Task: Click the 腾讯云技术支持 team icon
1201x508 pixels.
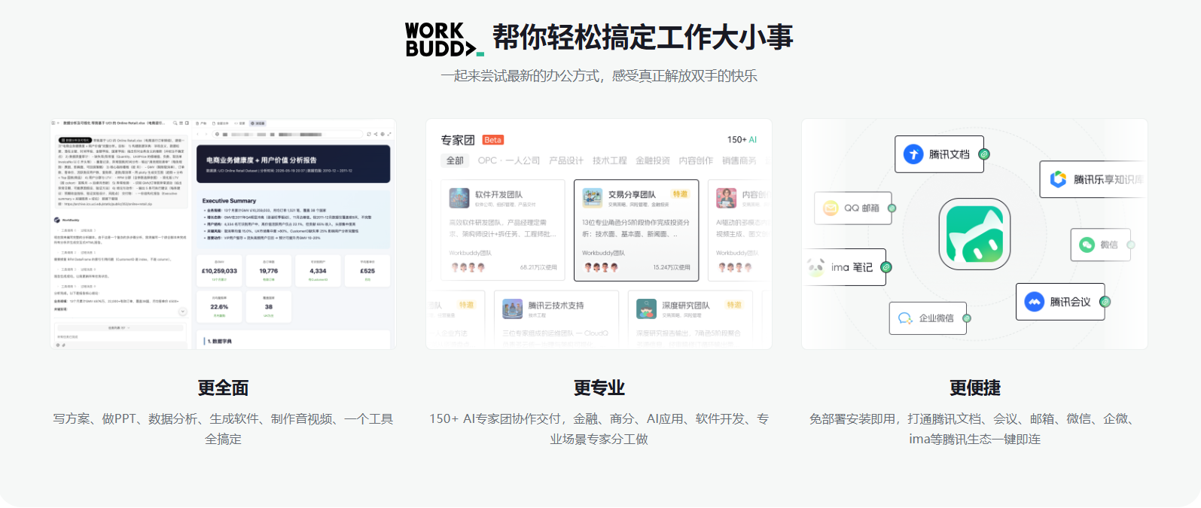Action: tap(513, 309)
